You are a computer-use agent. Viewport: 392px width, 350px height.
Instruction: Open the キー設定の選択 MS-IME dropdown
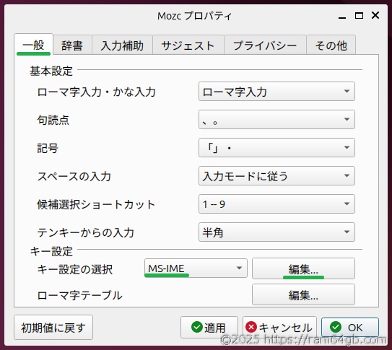pyautogui.click(x=196, y=268)
